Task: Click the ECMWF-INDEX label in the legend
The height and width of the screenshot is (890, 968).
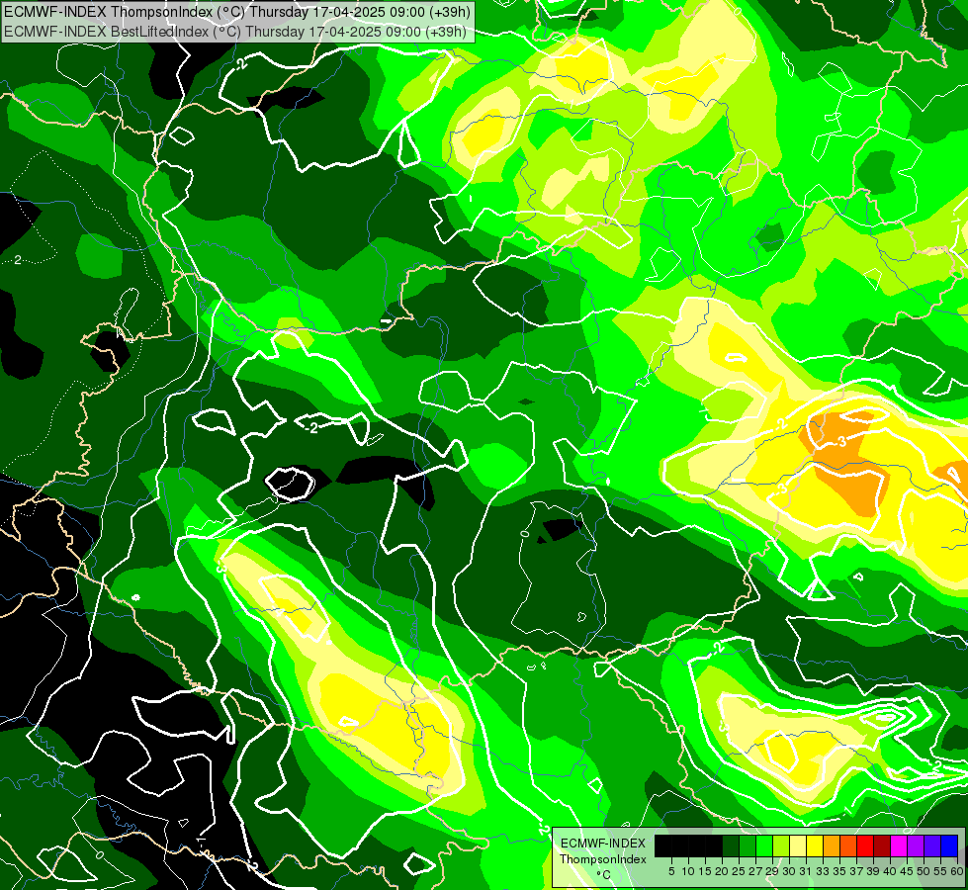Action: coord(603,844)
